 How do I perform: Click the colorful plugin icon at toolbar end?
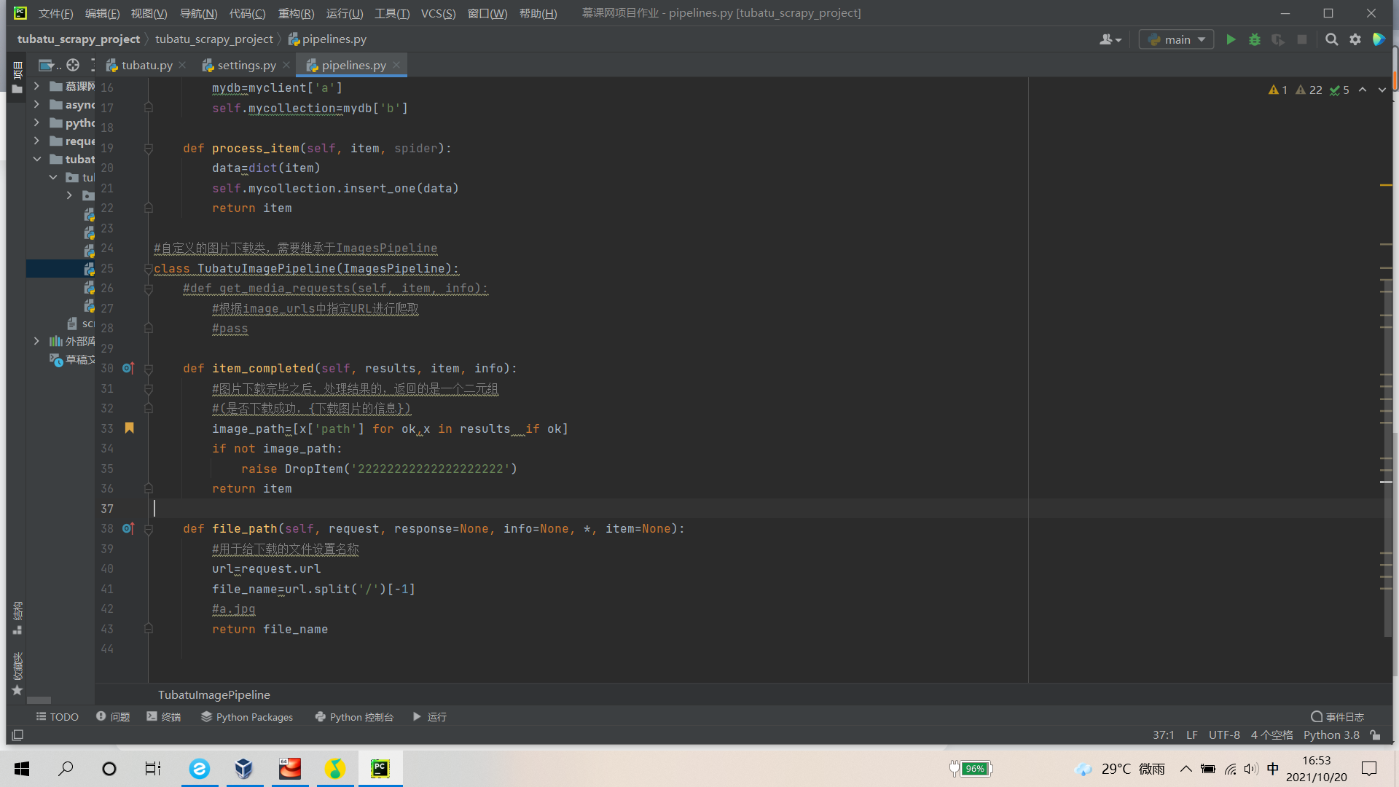[1379, 39]
